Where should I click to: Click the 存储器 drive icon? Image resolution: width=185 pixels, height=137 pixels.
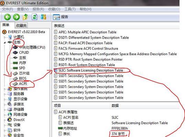pyautogui.click(x=10, y=109)
